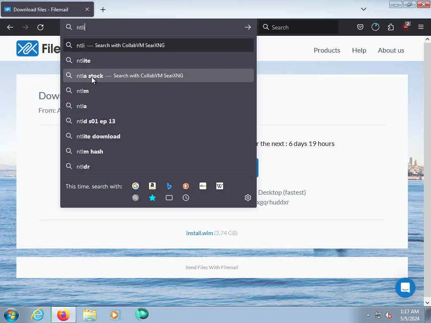Select the 'ntlite download' suggestion
This screenshot has width=431, height=323.
(158, 136)
